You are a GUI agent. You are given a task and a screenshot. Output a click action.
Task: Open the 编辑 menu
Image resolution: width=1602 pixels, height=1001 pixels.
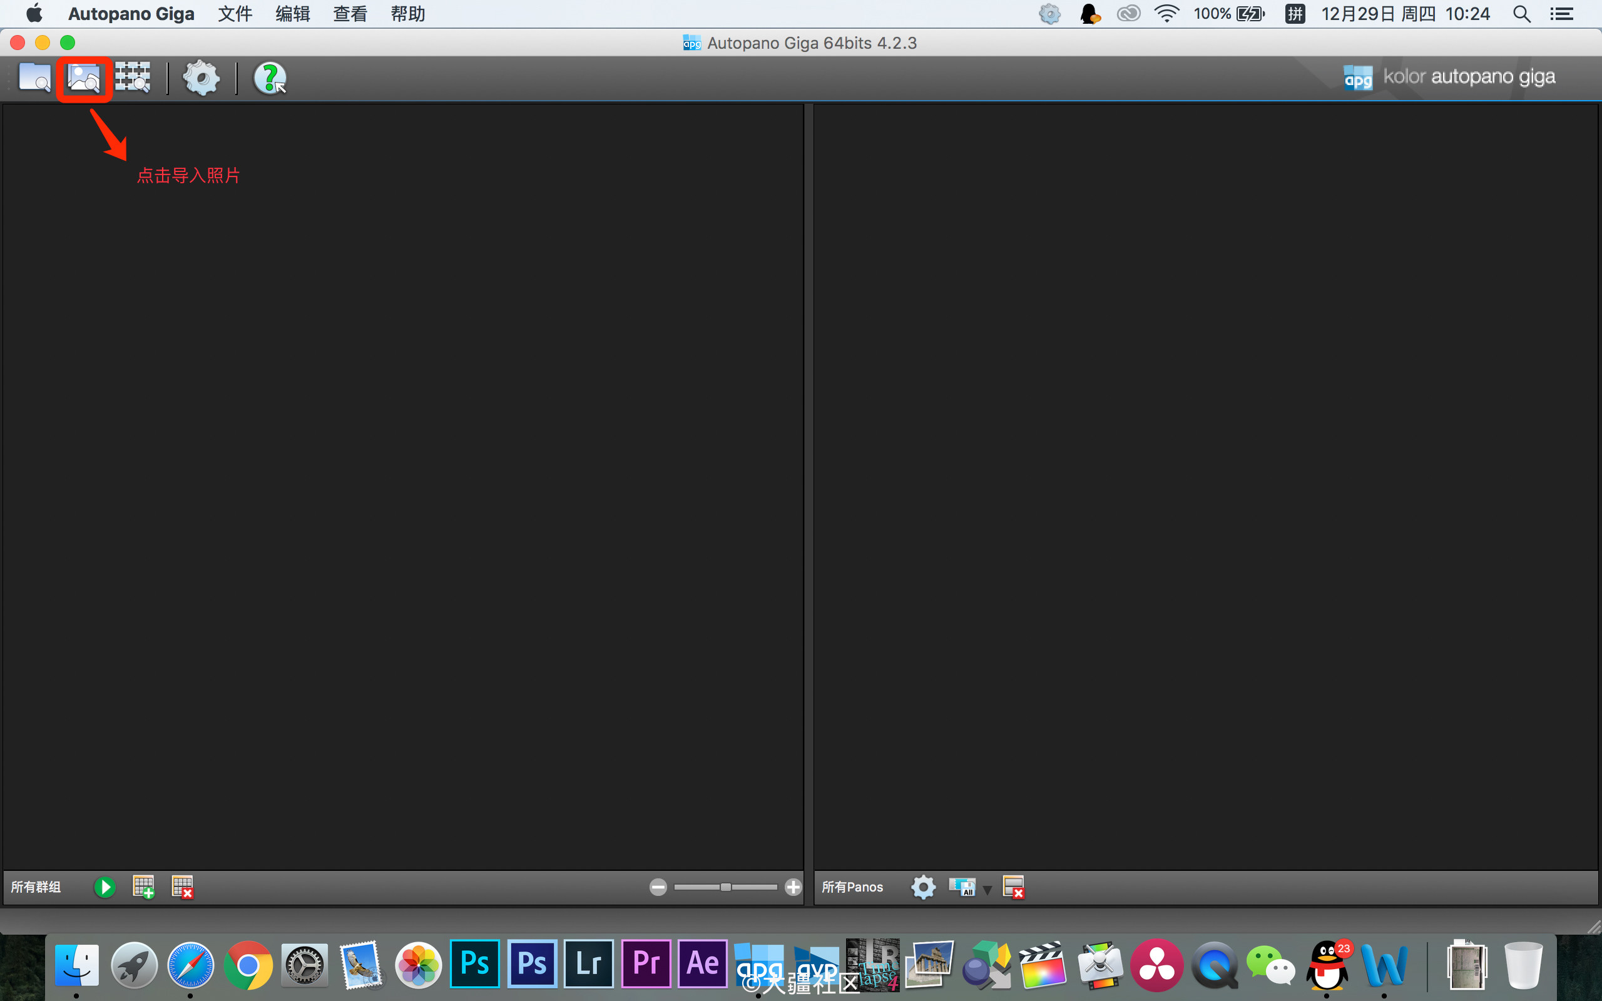click(293, 14)
